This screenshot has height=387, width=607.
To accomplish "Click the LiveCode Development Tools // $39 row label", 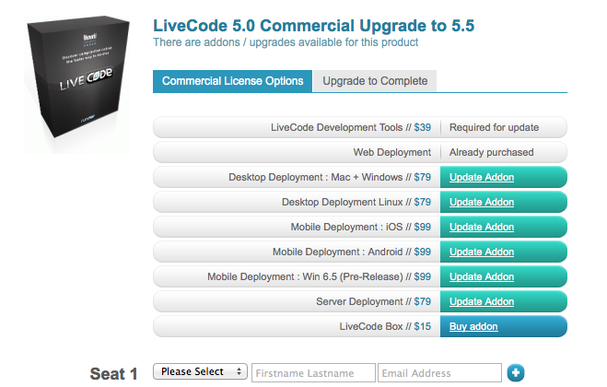I will pos(351,127).
